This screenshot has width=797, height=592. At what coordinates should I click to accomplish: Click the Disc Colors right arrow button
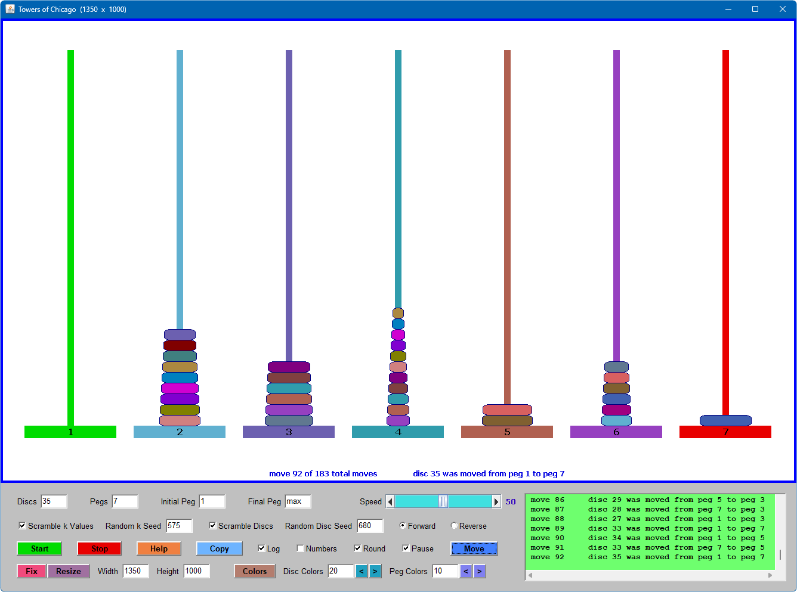pos(375,571)
